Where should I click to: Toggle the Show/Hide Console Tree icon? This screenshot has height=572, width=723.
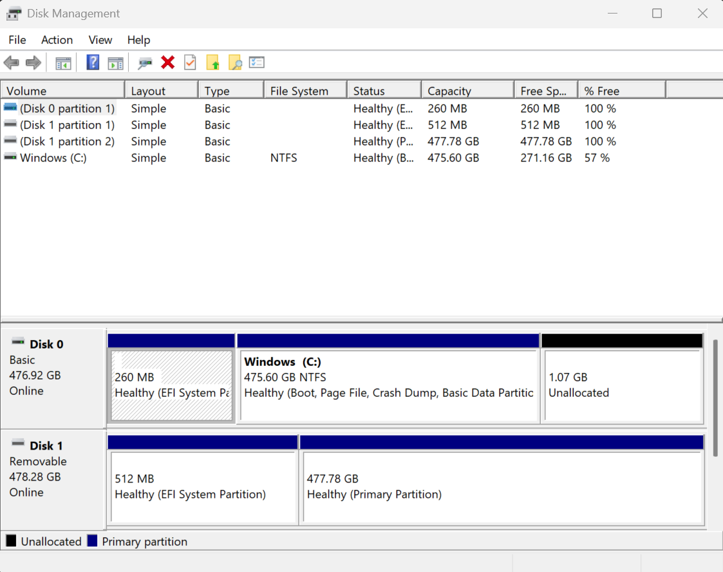[63, 62]
